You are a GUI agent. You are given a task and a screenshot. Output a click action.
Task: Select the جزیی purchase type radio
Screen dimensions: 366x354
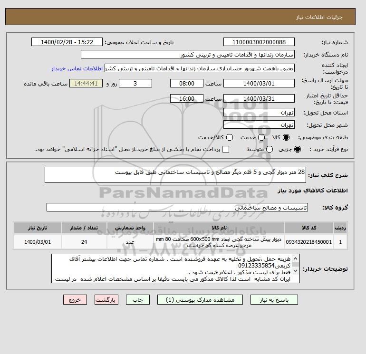tap(298, 149)
